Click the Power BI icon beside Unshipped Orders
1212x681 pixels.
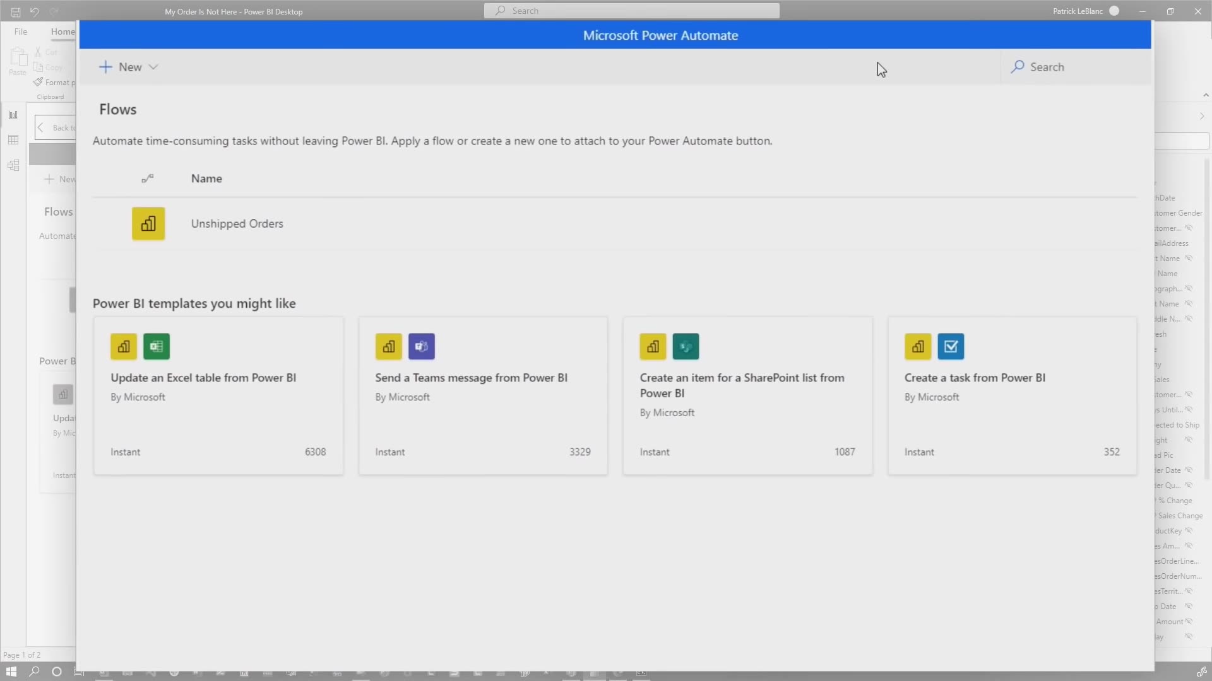point(148,223)
